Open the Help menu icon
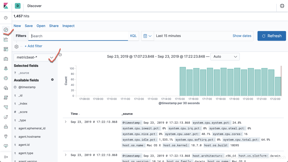Screen dimensions: 288x162 (x=282, y=6)
